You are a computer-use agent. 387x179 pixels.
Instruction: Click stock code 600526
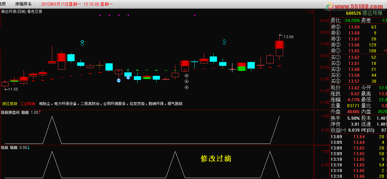tap(353, 13)
